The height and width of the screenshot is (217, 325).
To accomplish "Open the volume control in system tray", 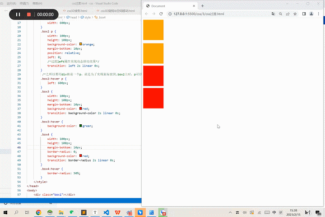I will pos(245,212).
